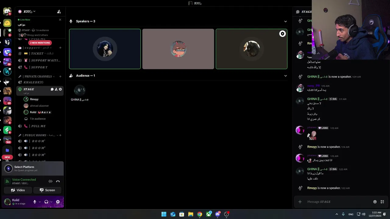Open File Explorer from taskbar
Image resolution: width=390 pixels, height=219 pixels.
(x=190, y=214)
